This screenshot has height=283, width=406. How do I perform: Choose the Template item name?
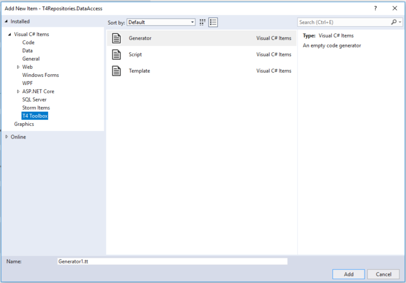click(x=139, y=71)
